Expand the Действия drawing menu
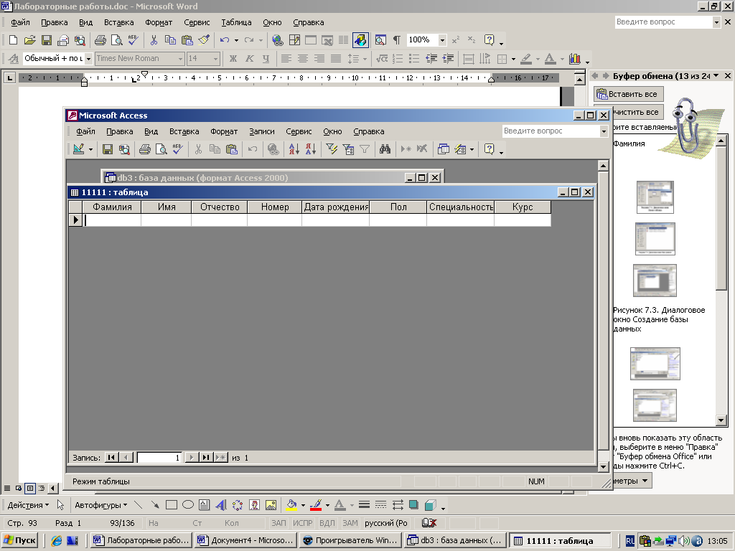The height and width of the screenshot is (551, 735). pyautogui.click(x=28, y=505)
